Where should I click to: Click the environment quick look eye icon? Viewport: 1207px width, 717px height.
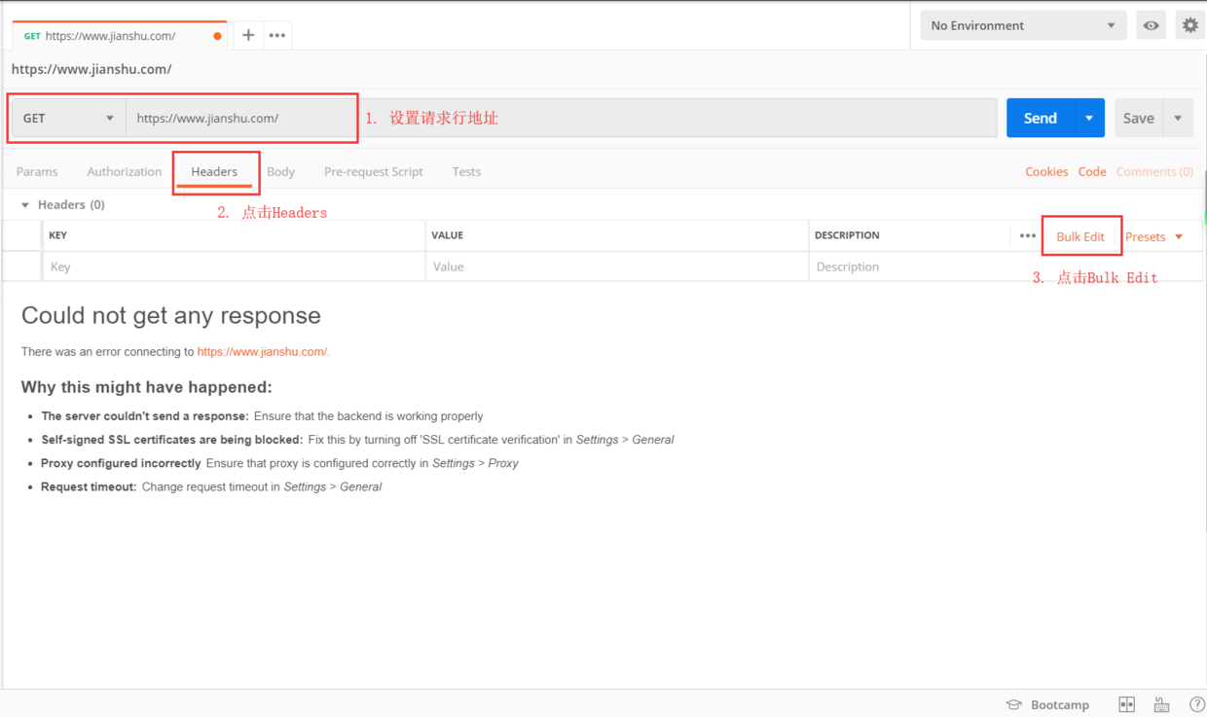tap(1151, 25)
